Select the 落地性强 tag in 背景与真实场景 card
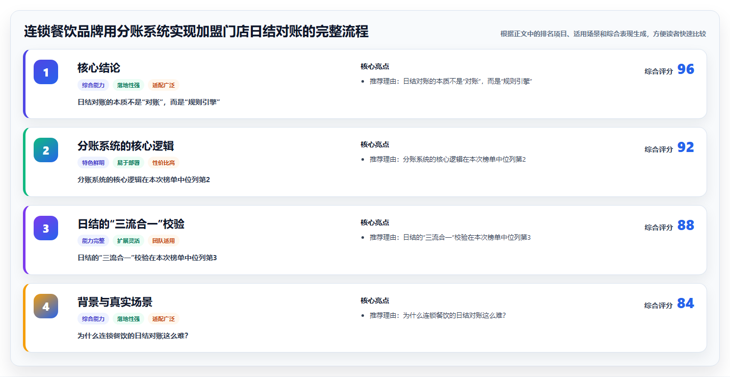 (x=128, y=319)
